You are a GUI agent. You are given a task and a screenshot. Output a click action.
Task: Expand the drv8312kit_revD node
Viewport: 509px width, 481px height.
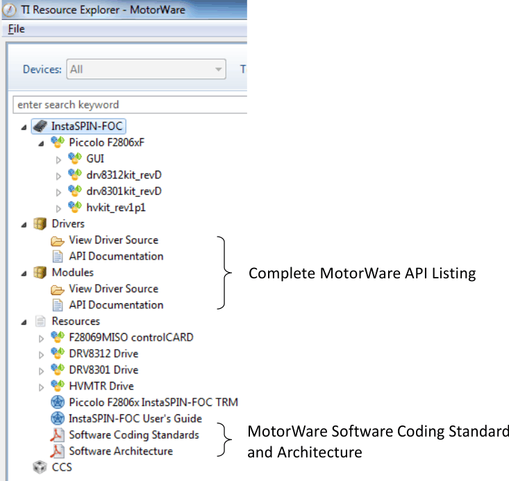coord(58,175)
